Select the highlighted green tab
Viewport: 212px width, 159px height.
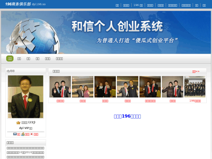[10, 59]
